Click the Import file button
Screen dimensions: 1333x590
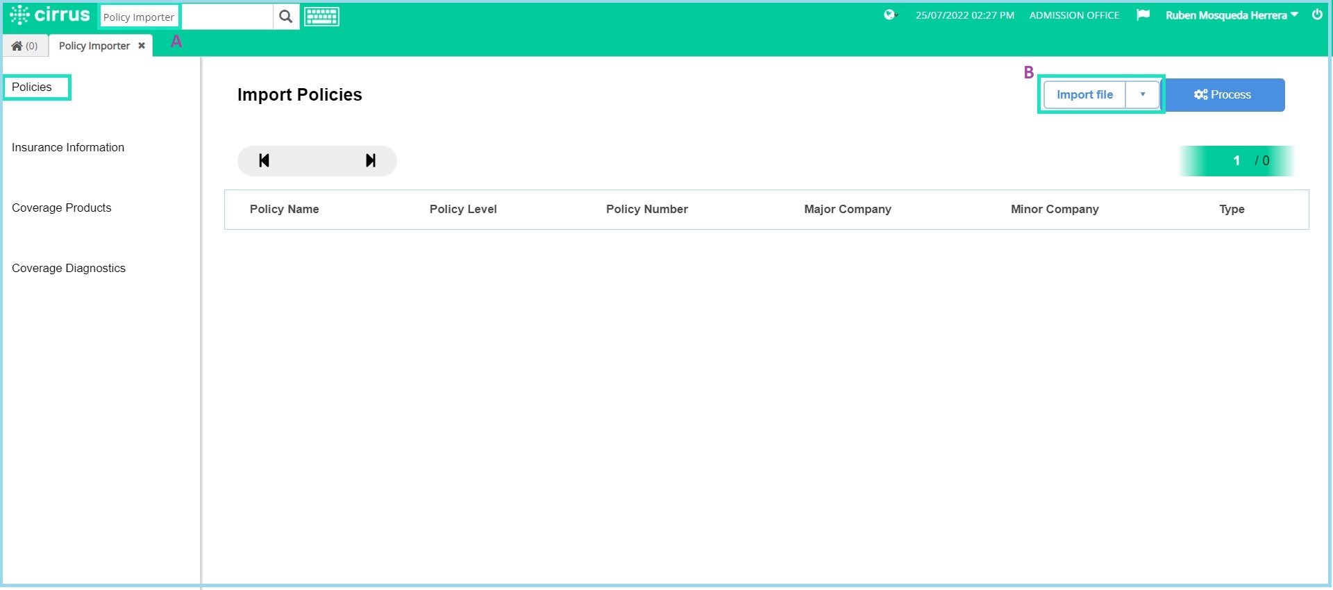click(1084, 94)
